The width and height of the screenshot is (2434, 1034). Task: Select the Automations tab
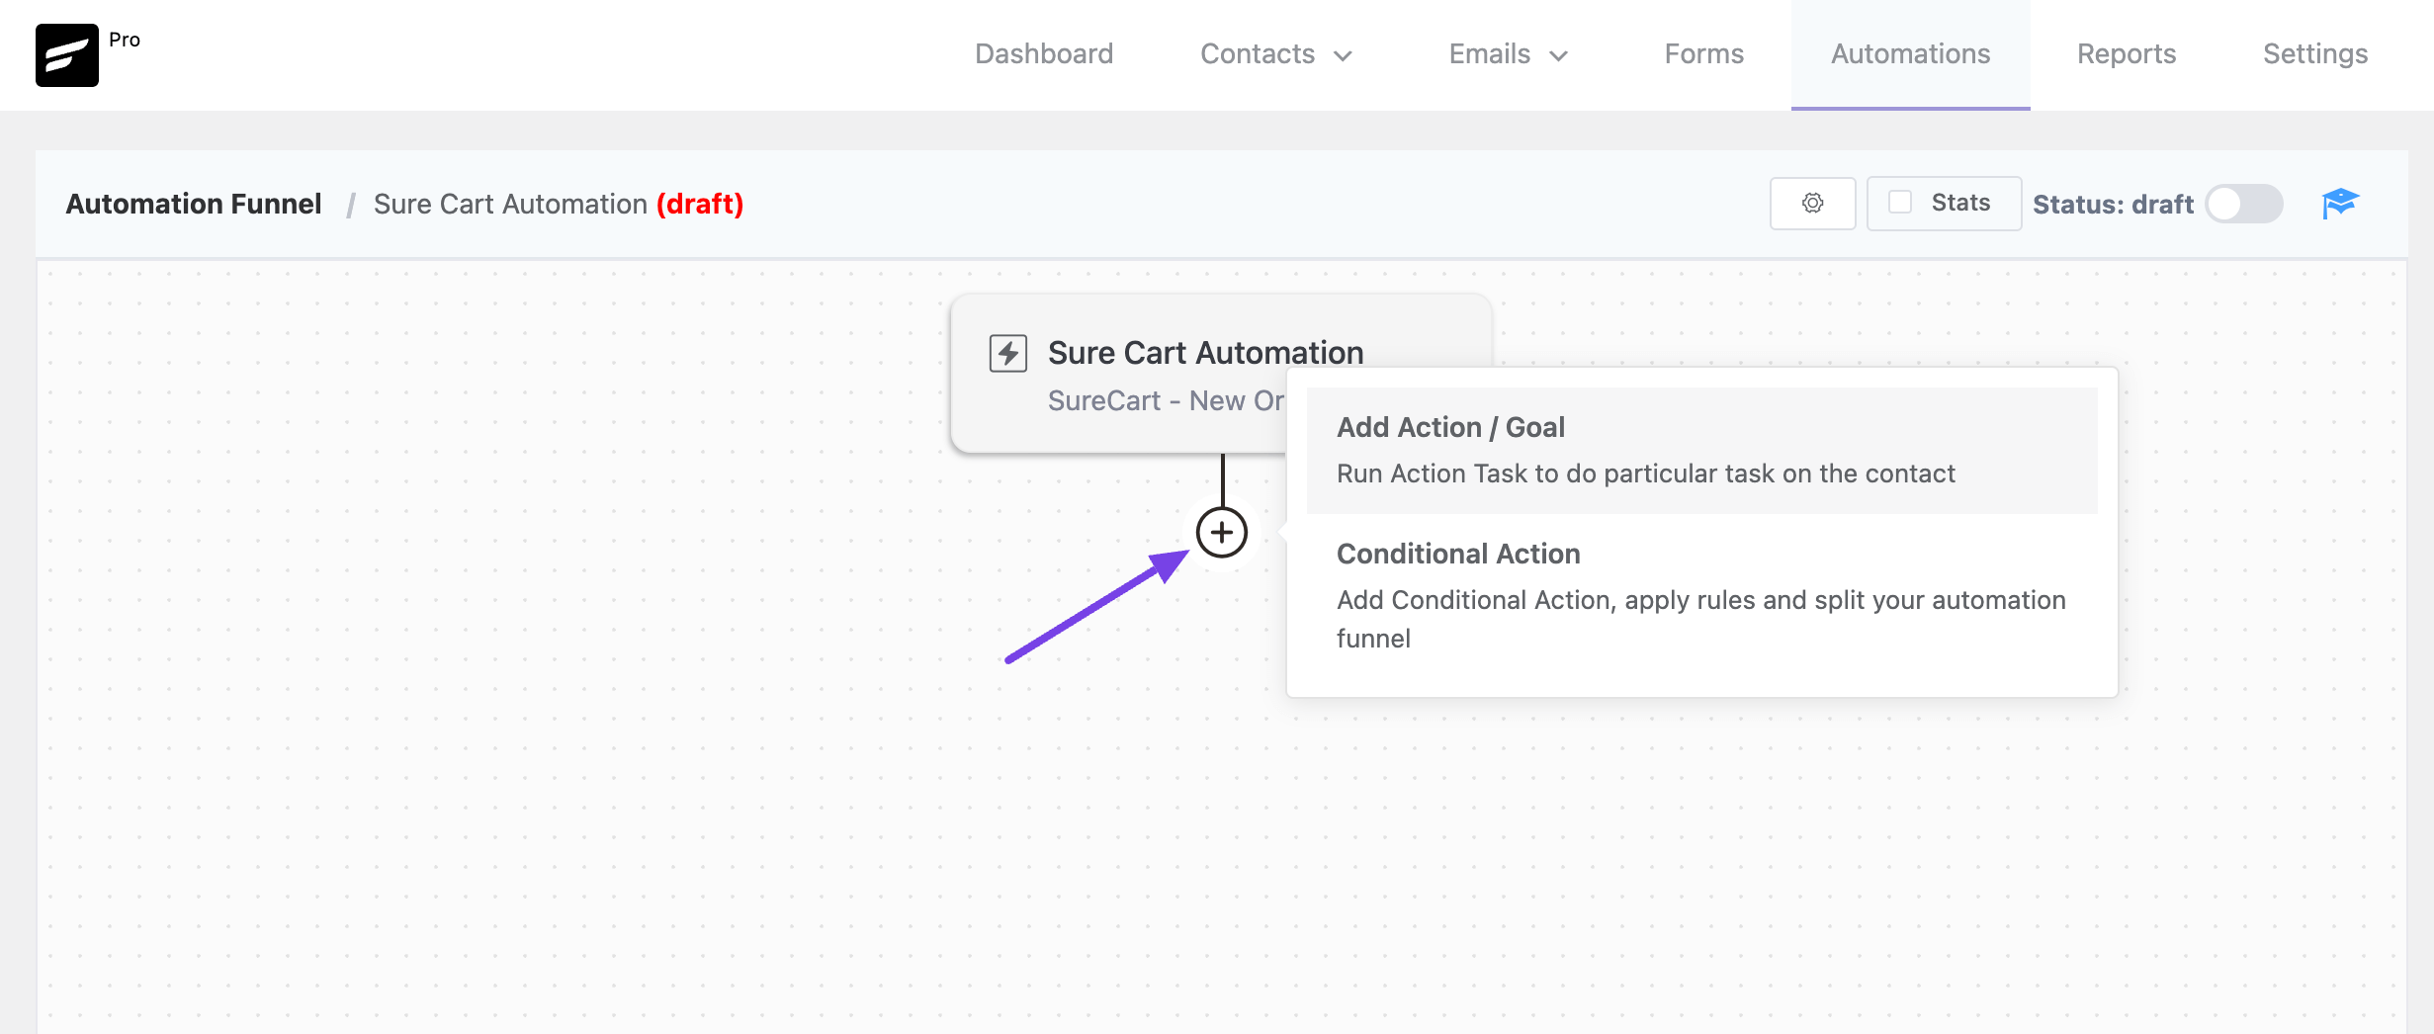tap(1911, 53)
